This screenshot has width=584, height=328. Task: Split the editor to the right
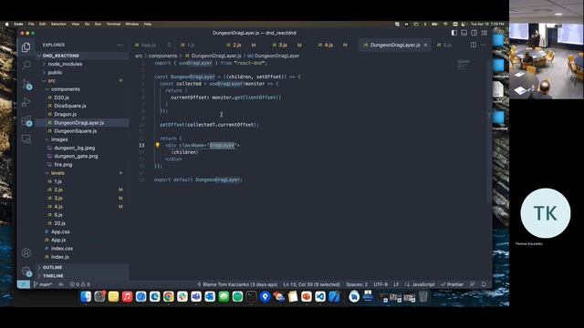tap(474, 45)
